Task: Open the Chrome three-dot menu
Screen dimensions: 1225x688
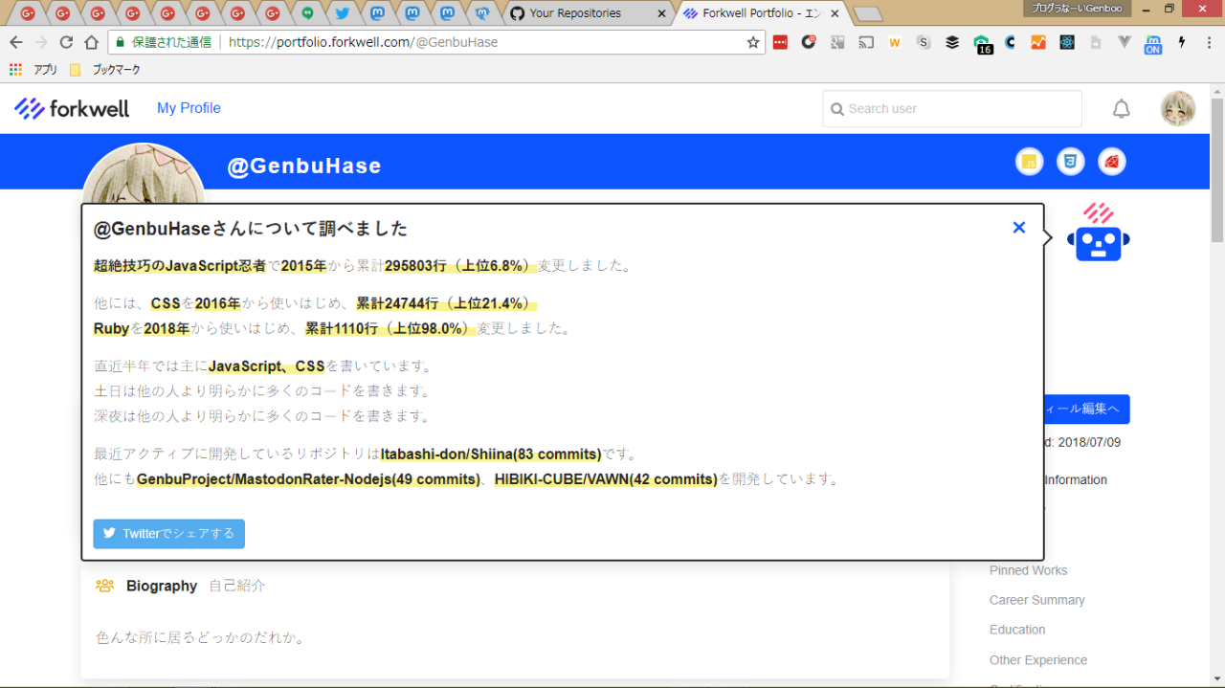Action: point(1209,42)
